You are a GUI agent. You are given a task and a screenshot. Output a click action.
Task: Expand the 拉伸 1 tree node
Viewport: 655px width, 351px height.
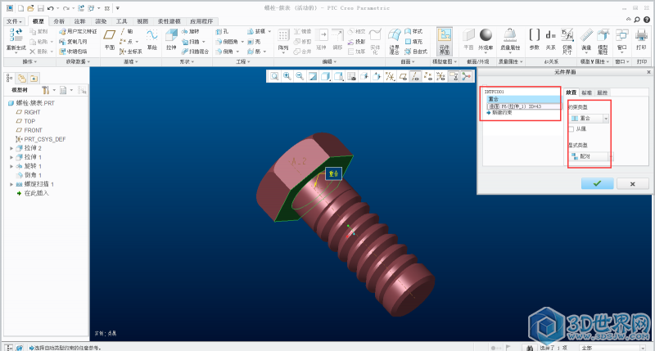pos(11,157)
